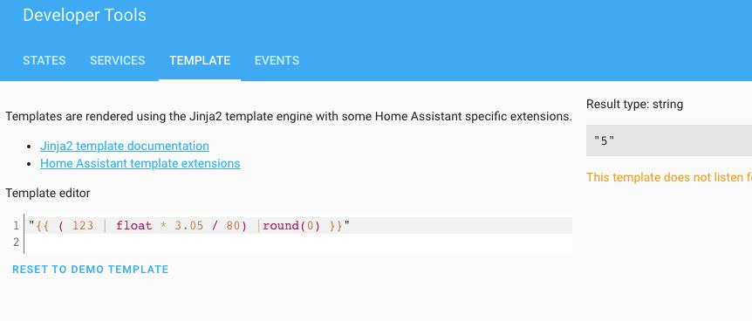Click the "5" result output box
Viewport: 752px width, 321px height.
[669, 140]
